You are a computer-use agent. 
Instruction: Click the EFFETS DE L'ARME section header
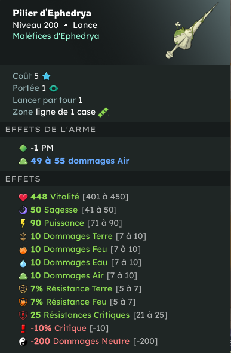coord(51,130)
